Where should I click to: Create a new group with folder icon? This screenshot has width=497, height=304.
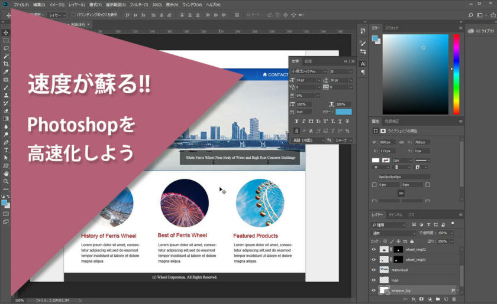[x=438, y=299]
